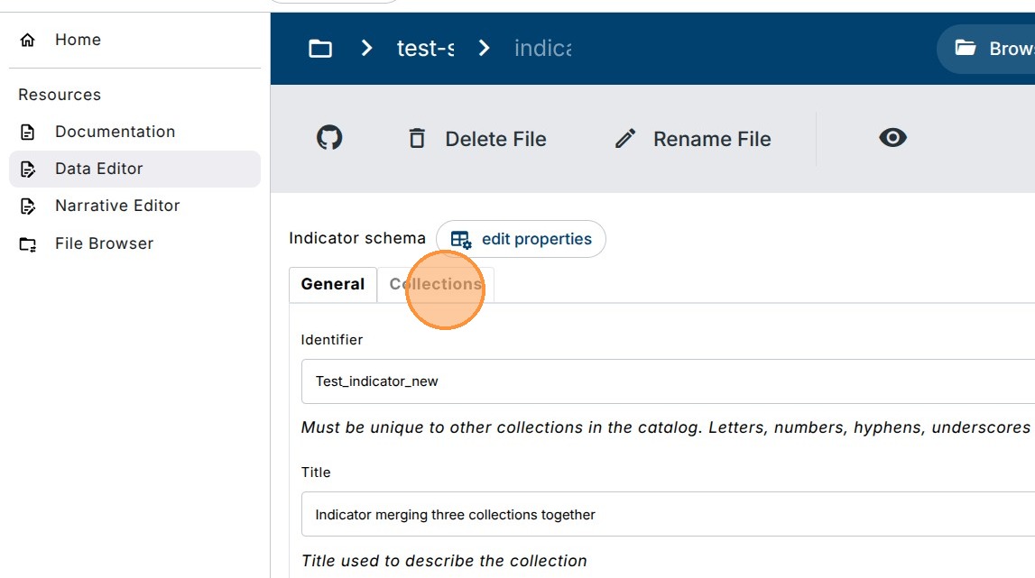Click the File Browser folder icon
This screenshot has width=1035, height=578.
(x=28, y=244)
